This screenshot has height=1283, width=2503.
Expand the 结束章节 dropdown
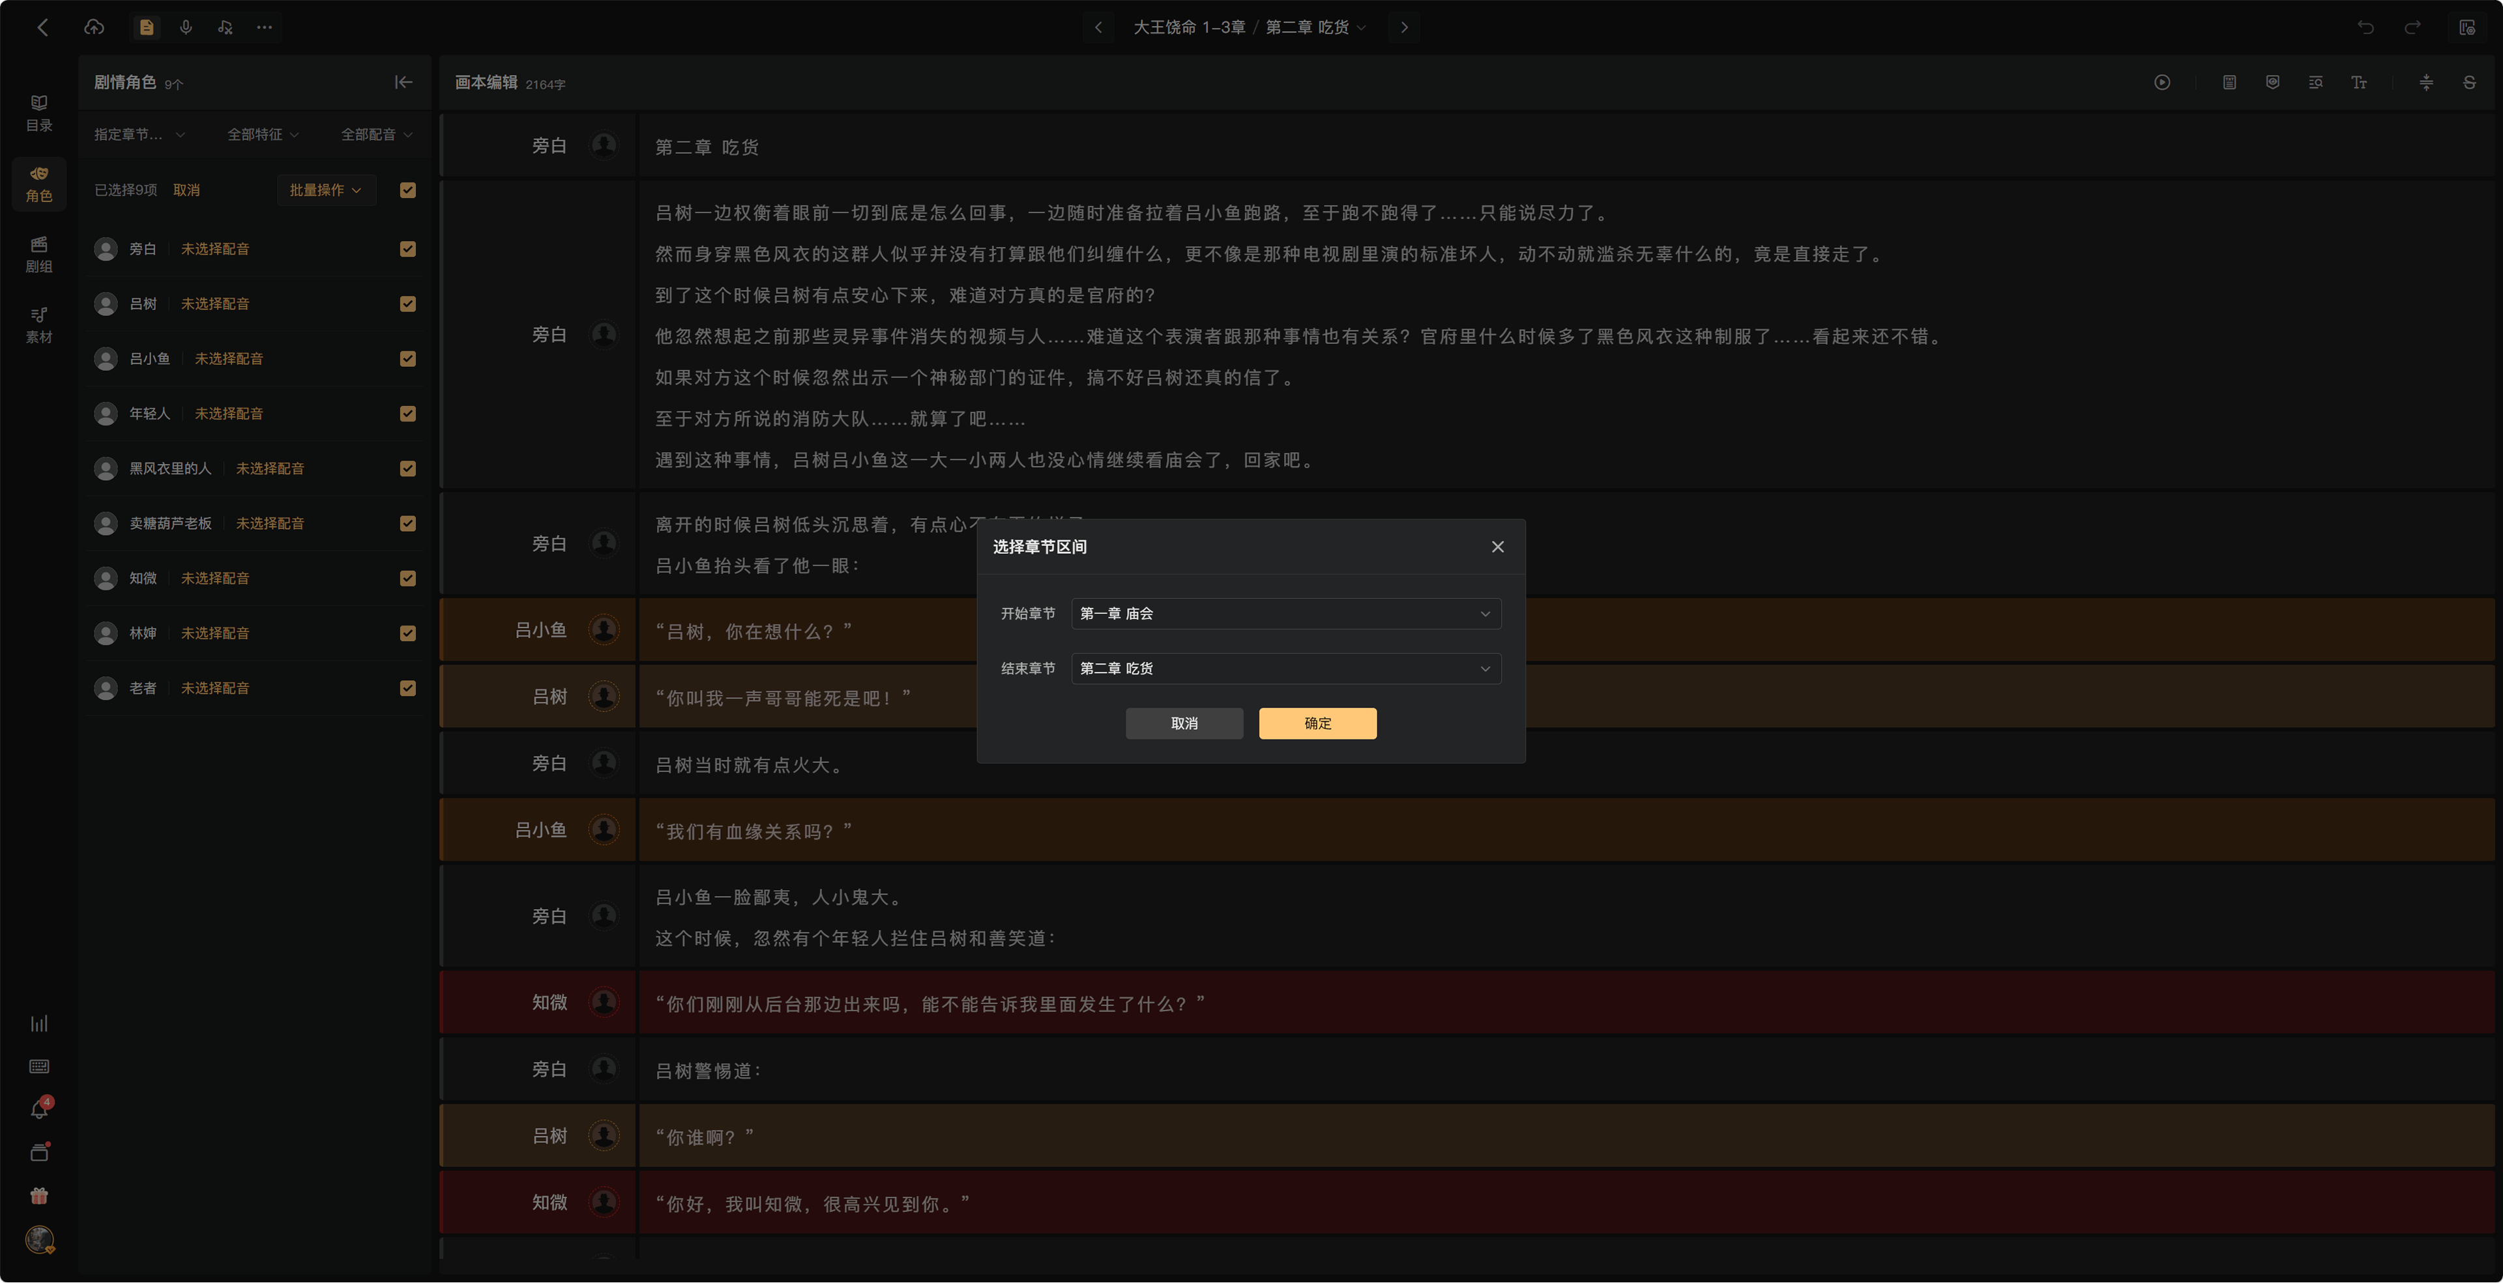click(x=1285, y=668)
